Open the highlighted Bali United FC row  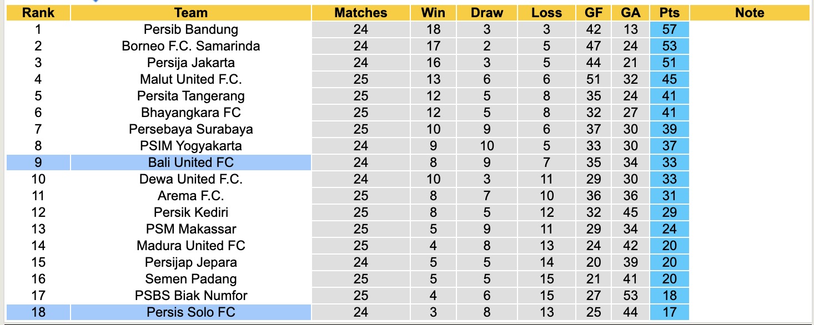click(x=190, y=162)
